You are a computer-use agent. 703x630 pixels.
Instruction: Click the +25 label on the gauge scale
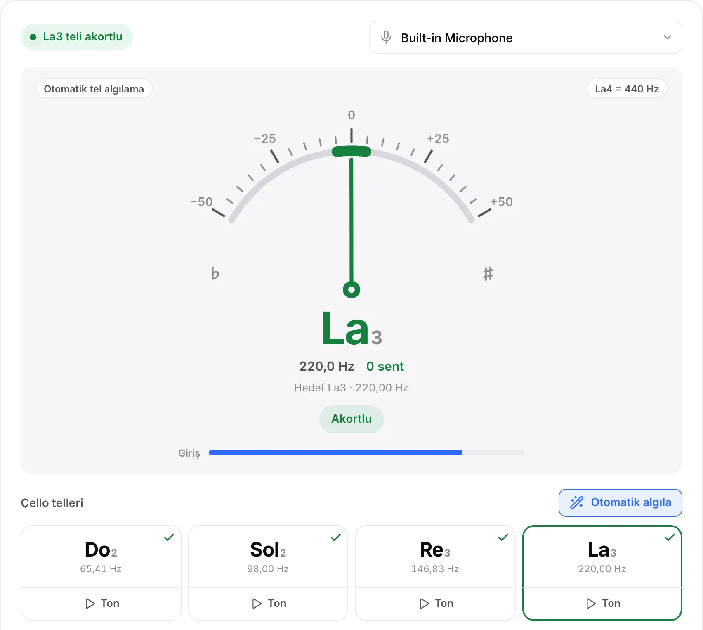pos(438,139)
